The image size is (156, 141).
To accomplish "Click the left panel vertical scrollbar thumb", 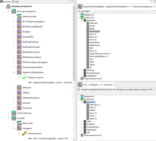I will (74, 44).
